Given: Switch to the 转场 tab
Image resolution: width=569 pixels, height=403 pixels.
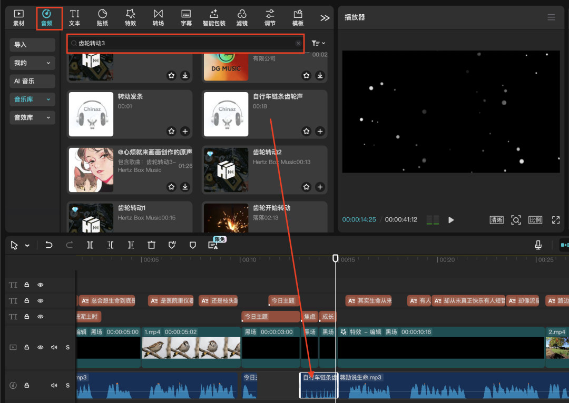Looking at the screenshot, I should pos(158,17).
